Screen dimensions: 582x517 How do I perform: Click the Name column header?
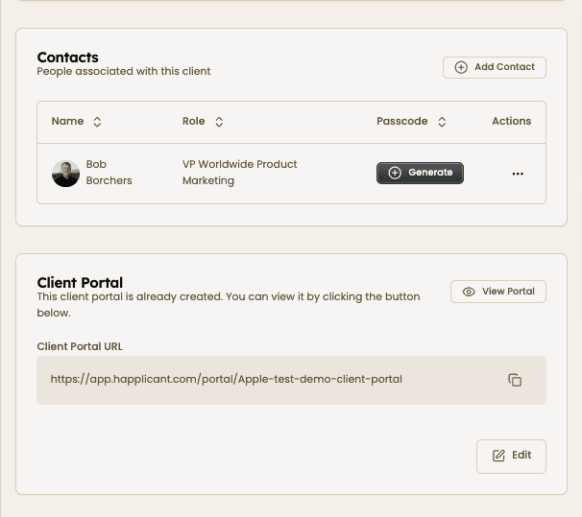tap(68, 122)
